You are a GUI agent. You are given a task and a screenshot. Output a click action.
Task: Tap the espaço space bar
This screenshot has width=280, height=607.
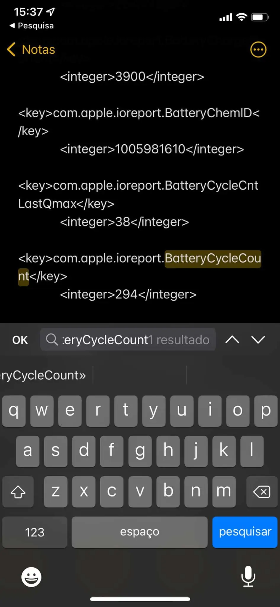(x=139, y=532)
